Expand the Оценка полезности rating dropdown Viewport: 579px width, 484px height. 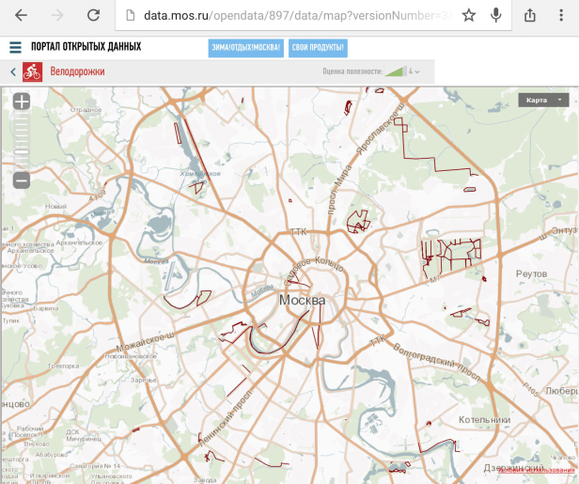(x=415, y=71)
